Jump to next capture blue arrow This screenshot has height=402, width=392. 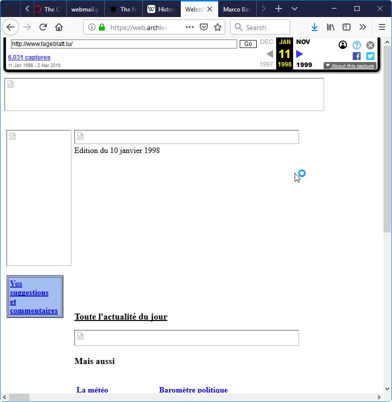click(300, 54)
